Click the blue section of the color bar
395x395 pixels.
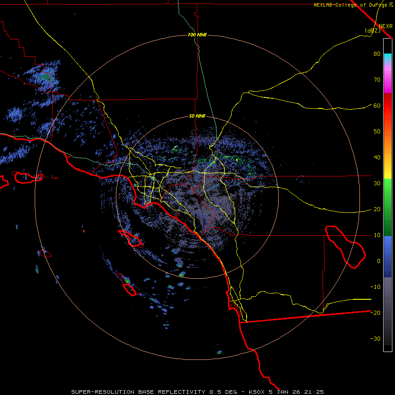(388, 256)
